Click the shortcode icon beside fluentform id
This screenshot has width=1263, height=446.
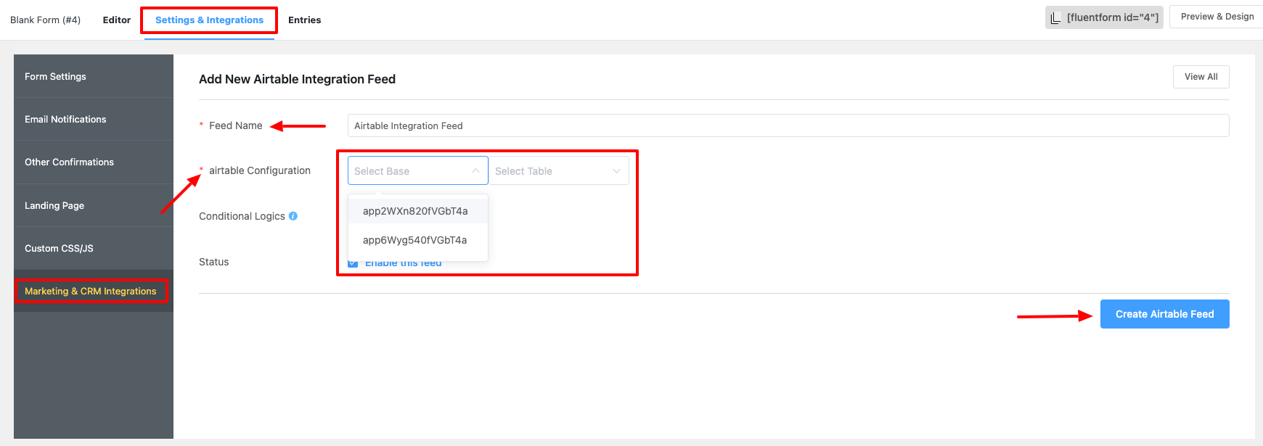(1055, 17)
